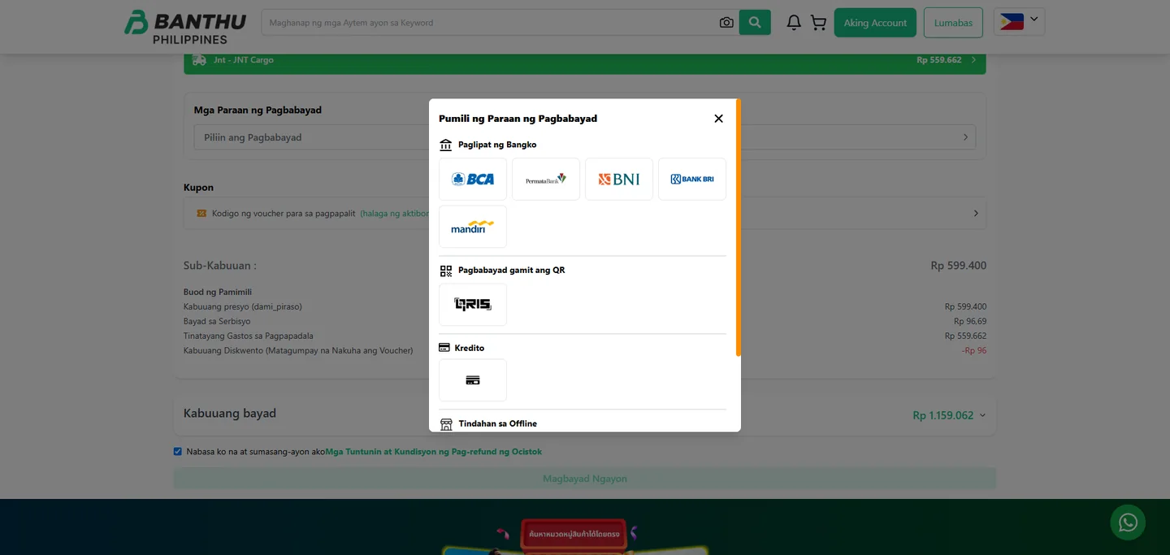
Task: Click the Paglipat ng Bangko heading
Action: pos(497,145)
